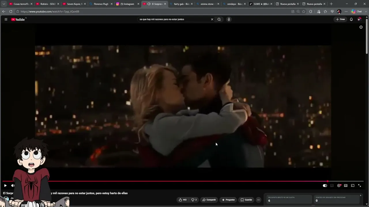Viewport: 369px width, 207px height.
Task: Click the Preguntar button
Action: 228,200
